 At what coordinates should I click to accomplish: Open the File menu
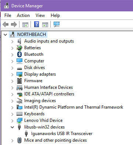[8, 15]
